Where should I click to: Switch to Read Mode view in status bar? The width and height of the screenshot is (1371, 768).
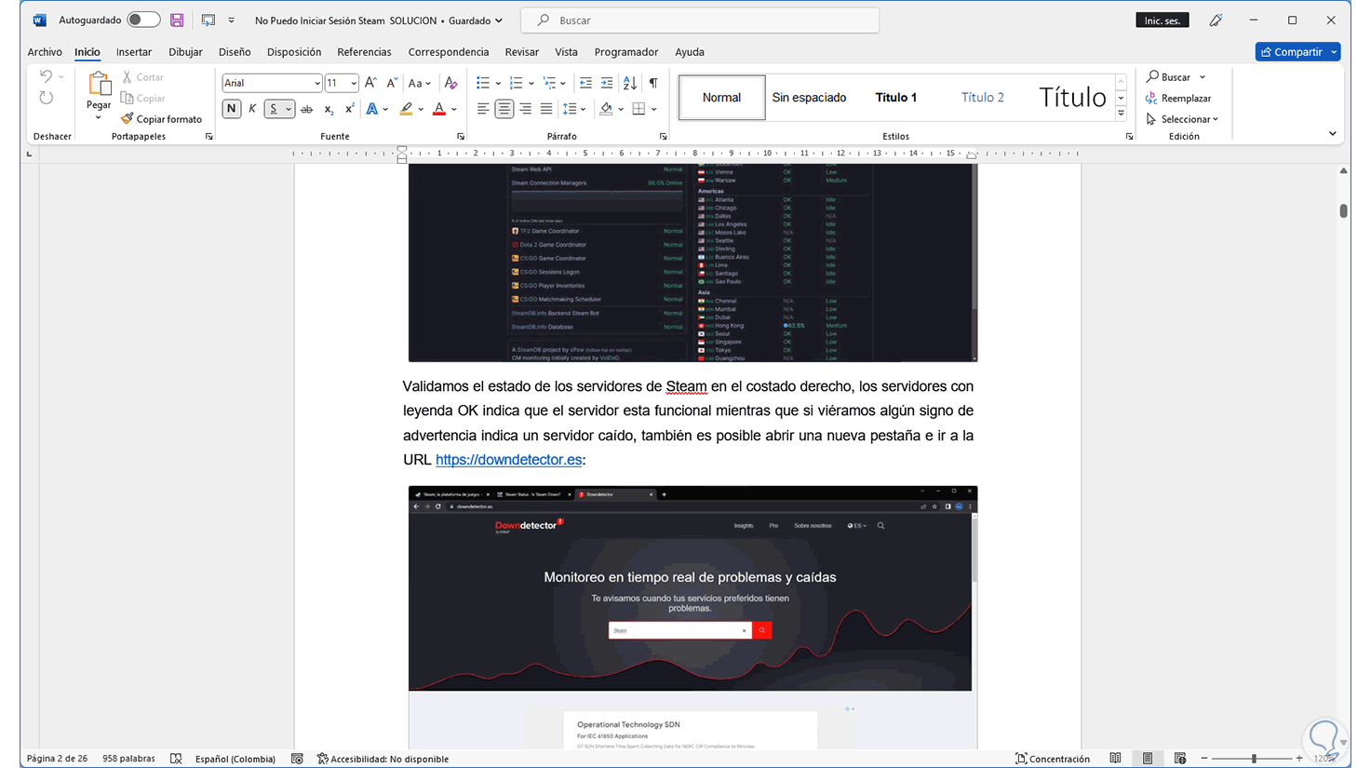pyautogui.click(x=1115, y=759)
